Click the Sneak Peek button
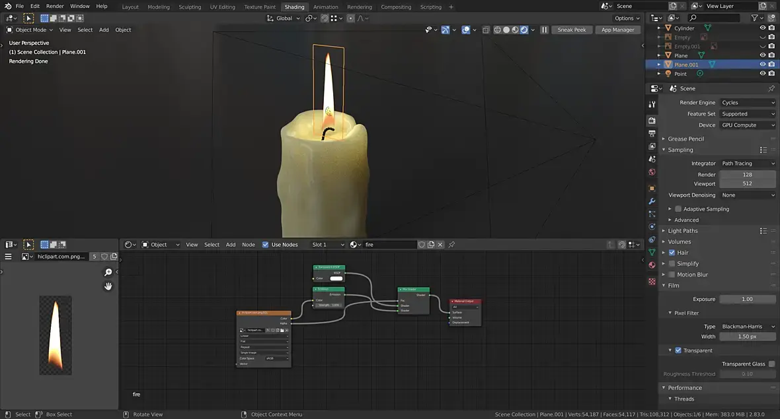This screenshot has height=419, width=780. tap(571, 30)
